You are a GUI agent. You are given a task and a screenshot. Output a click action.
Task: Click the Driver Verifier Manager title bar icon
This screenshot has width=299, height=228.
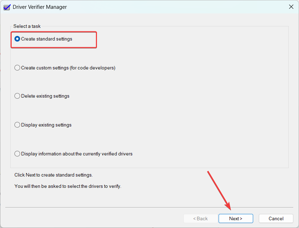click(7, 7)
